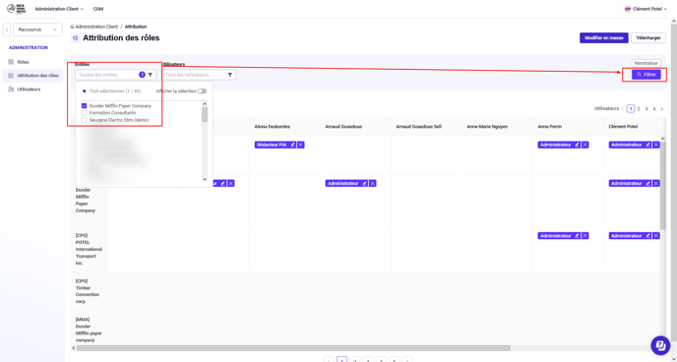
Task: Click horizontal scrollbar below the table
Action: [293, 348]
